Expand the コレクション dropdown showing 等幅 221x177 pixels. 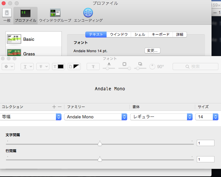[31, 117]
